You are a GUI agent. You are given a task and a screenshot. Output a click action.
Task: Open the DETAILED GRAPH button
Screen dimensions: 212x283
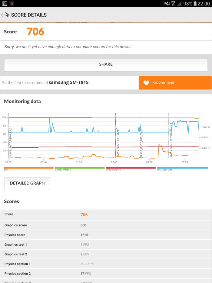[x=27, y=184]
